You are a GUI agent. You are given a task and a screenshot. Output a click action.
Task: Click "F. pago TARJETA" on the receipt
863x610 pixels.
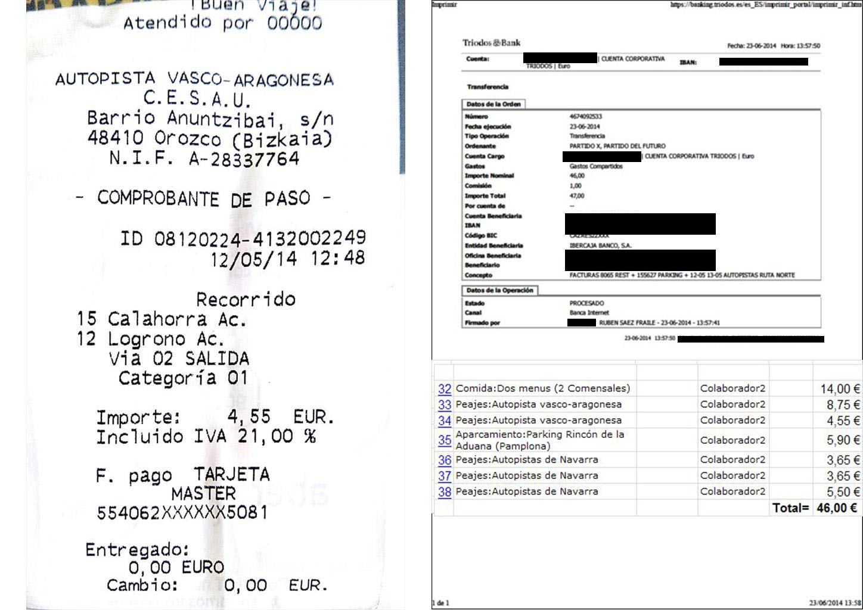tap(182, 475)
